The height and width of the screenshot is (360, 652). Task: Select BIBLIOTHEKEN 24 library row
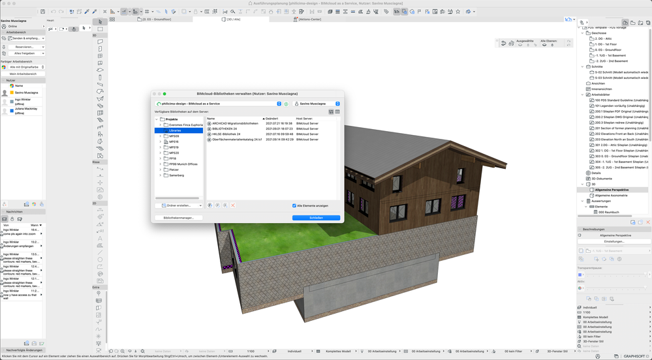pyautogui.click(x=273, y=129)
